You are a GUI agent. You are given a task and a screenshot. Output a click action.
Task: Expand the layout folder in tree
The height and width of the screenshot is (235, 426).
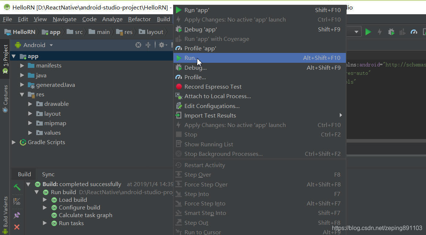point(30,114)
